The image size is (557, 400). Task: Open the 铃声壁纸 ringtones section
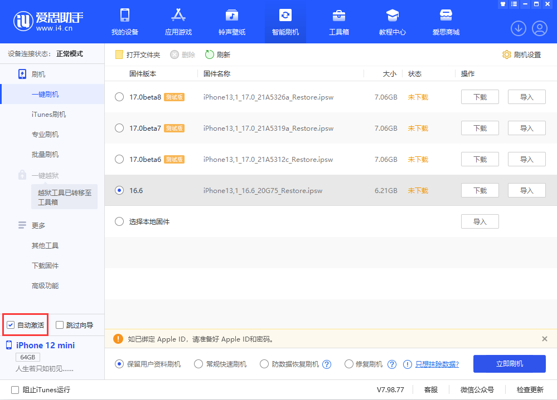pyautogui.click(x=231, y=21)
